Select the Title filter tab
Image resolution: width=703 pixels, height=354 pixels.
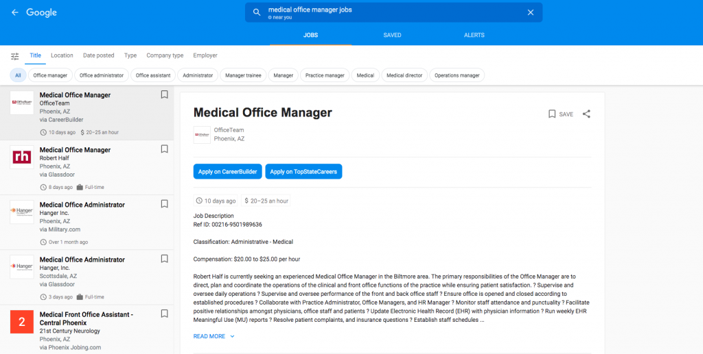[36, 55]
